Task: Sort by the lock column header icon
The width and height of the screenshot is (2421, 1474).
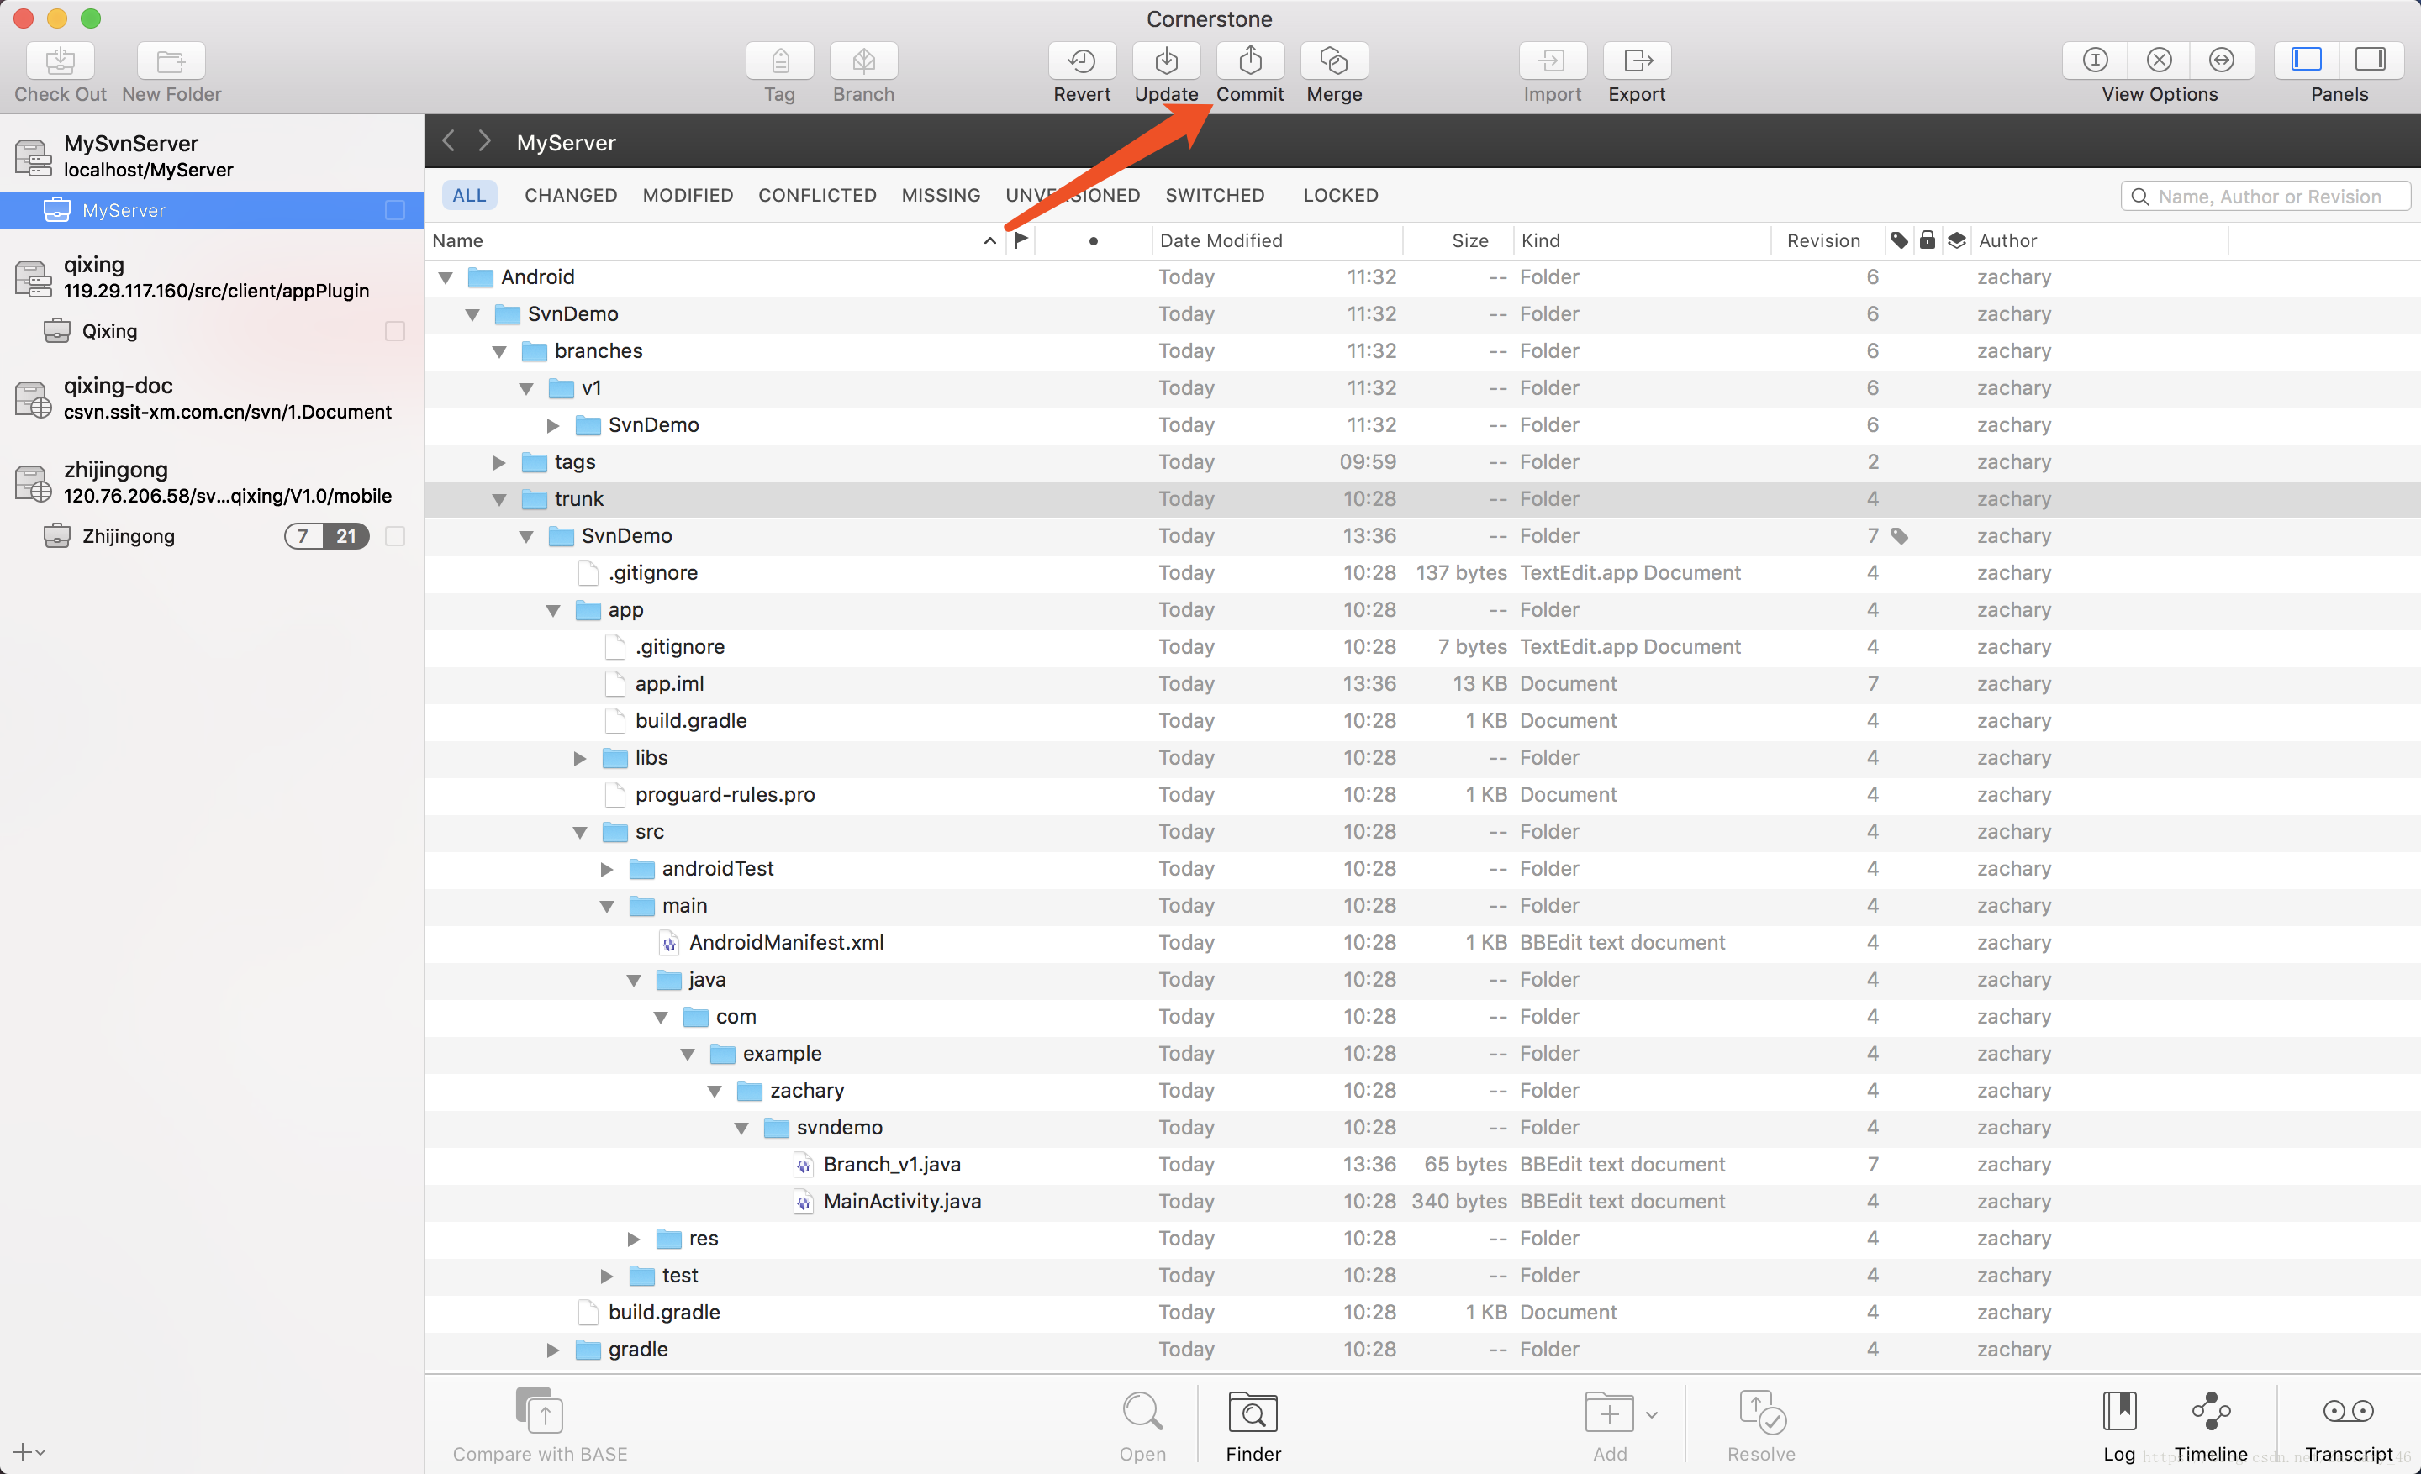Action: (x=1928, y=240)
